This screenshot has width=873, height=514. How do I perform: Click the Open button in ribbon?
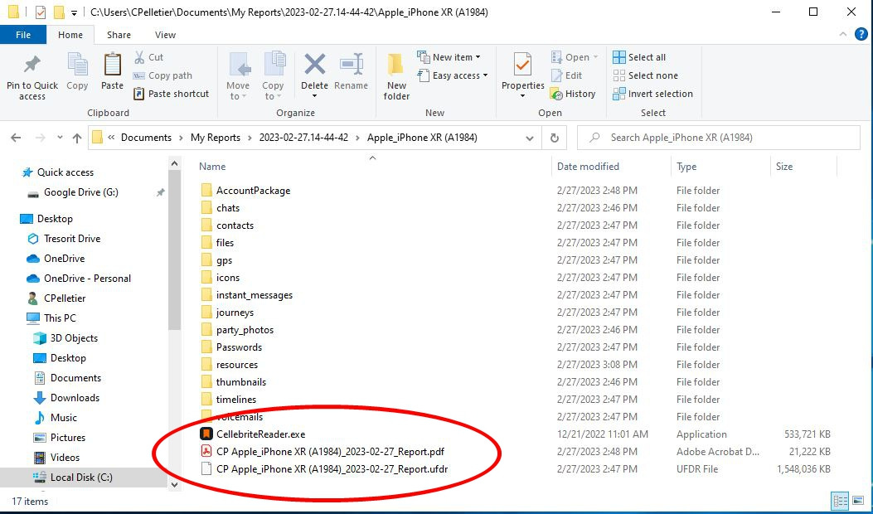click(574, 57)
